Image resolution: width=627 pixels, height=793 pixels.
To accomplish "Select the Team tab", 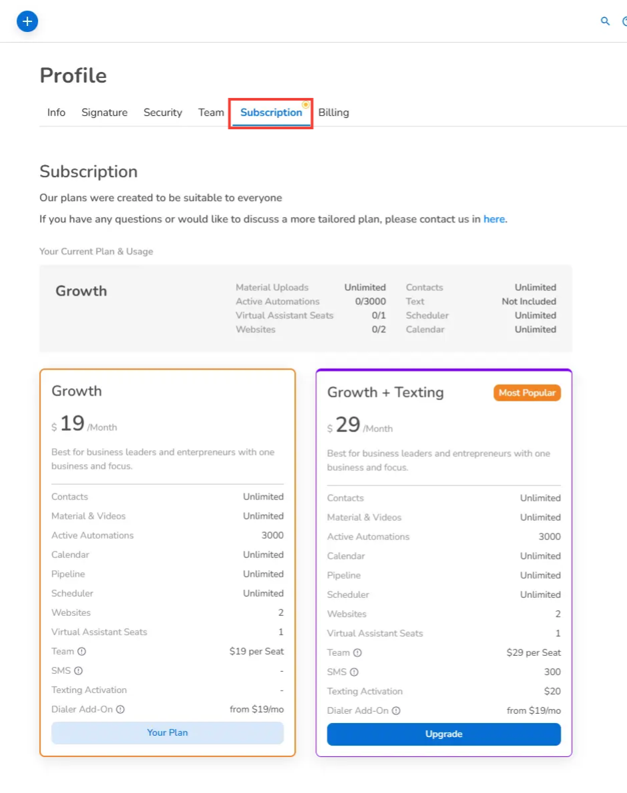I will tap(211, 113).
